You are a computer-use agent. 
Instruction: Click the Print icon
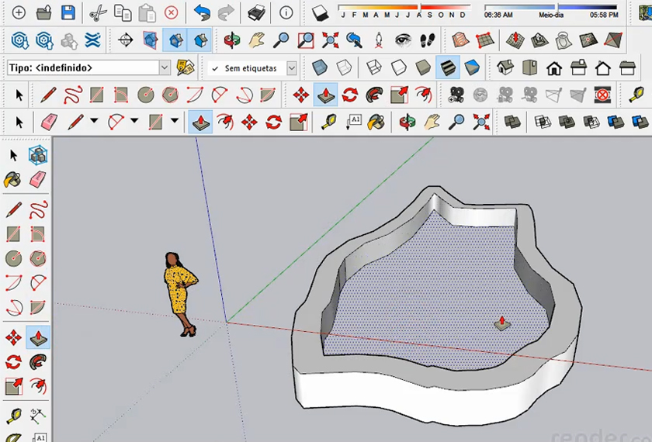coord(256,12)
